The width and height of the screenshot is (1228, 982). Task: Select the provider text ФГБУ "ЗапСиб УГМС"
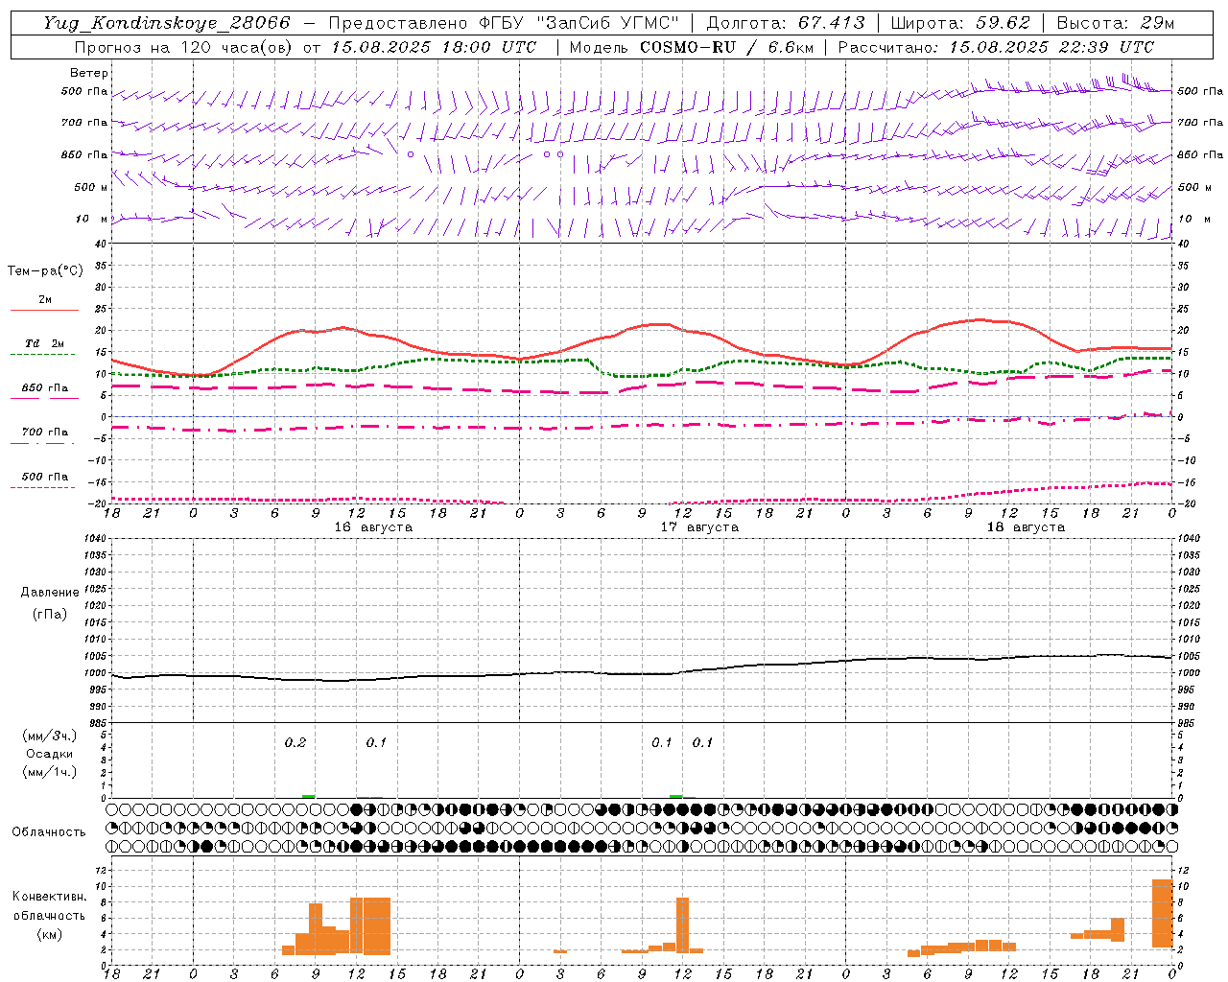click(580, 23)
